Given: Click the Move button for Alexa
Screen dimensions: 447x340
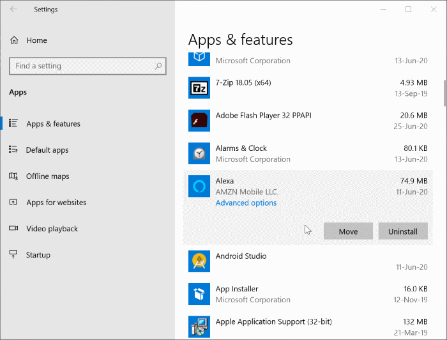Looking at the screenshot, I should (348, 231).
